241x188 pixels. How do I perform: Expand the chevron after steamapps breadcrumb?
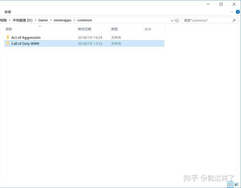click(x=74, y=20)
